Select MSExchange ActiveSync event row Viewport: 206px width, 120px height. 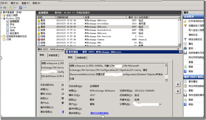[x=93, y=24]
